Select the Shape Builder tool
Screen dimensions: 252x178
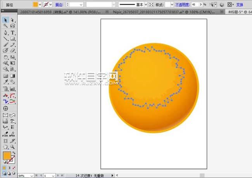(5, 69)
